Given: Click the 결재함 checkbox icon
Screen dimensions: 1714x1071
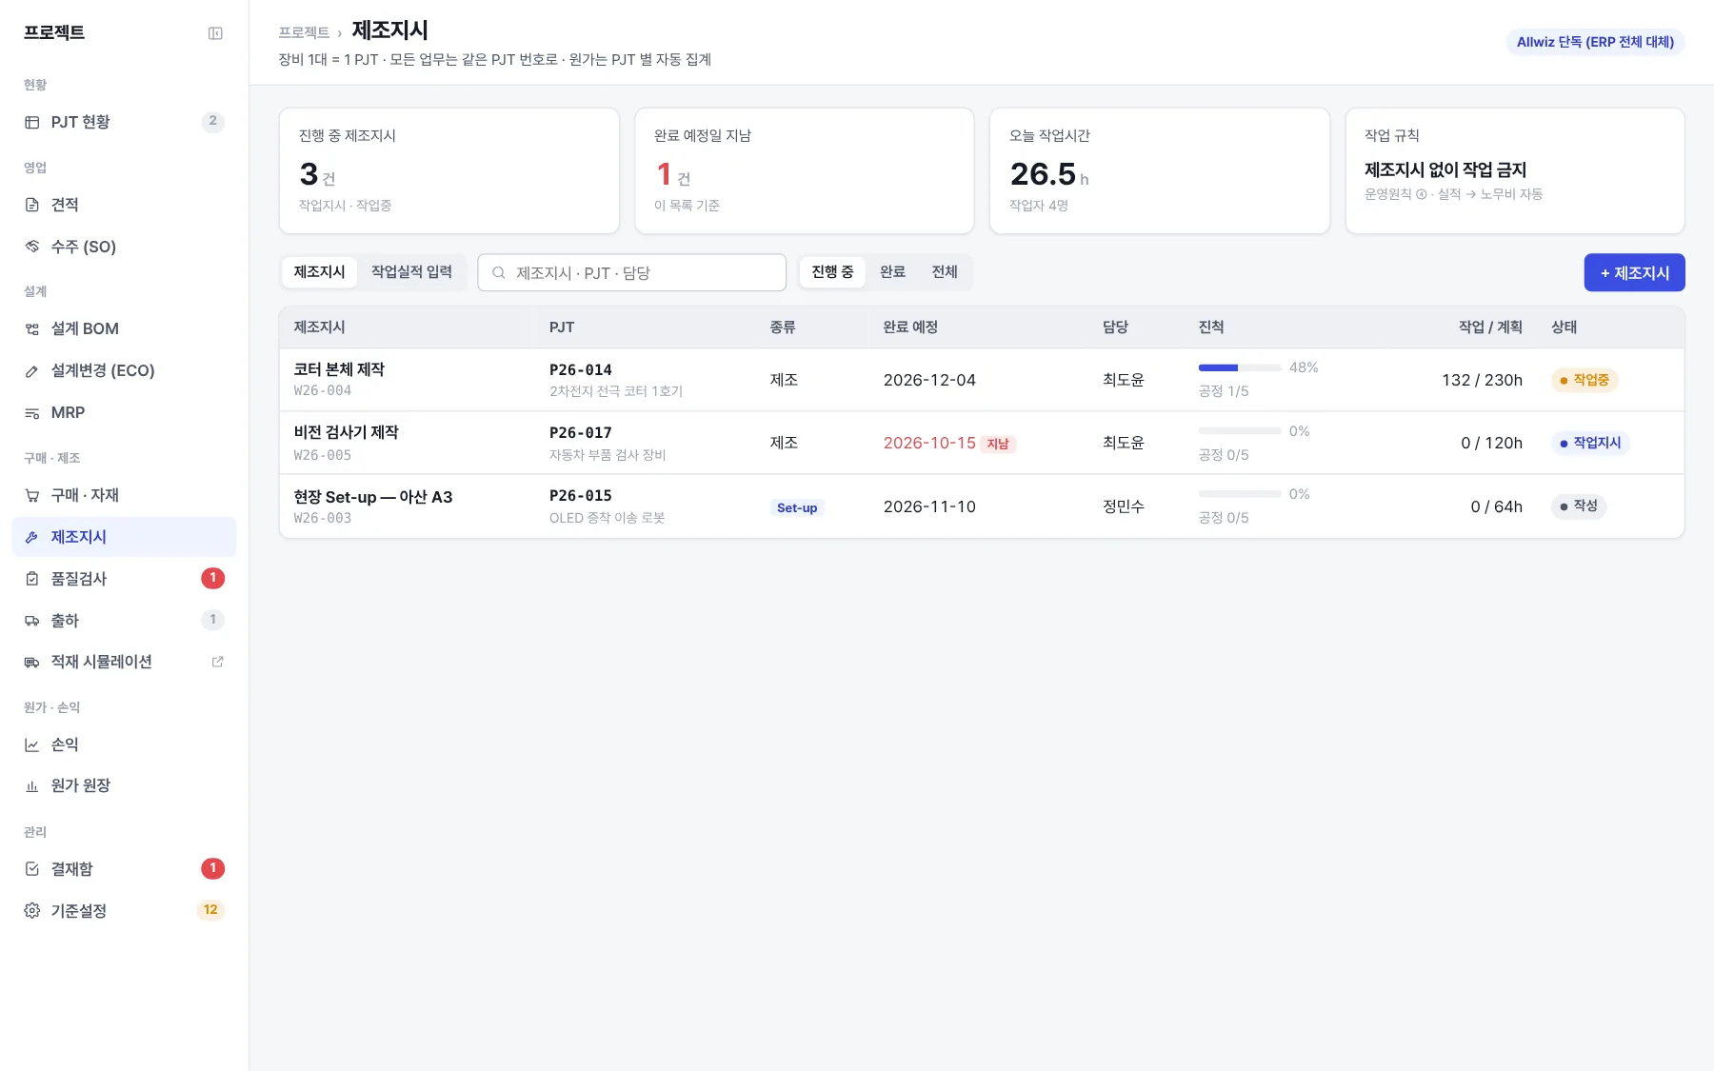Looking at the screenshot, I should click(32, 869).
